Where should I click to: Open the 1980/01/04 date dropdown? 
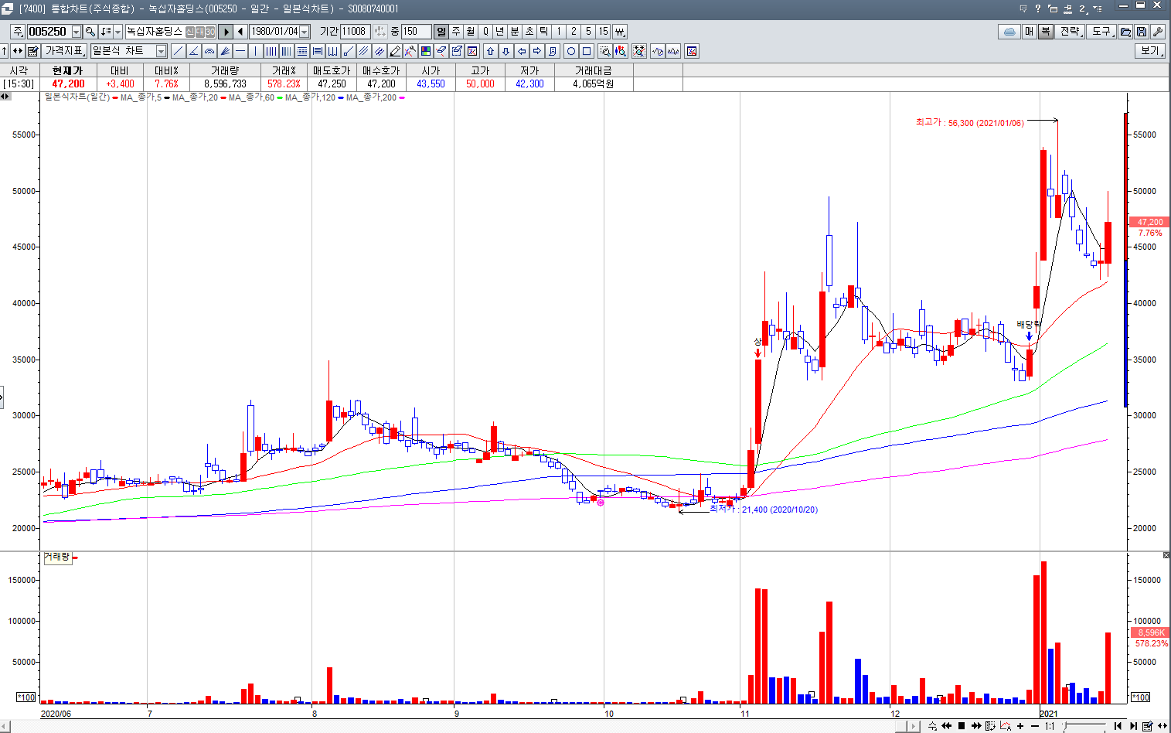tap(305, 32)
